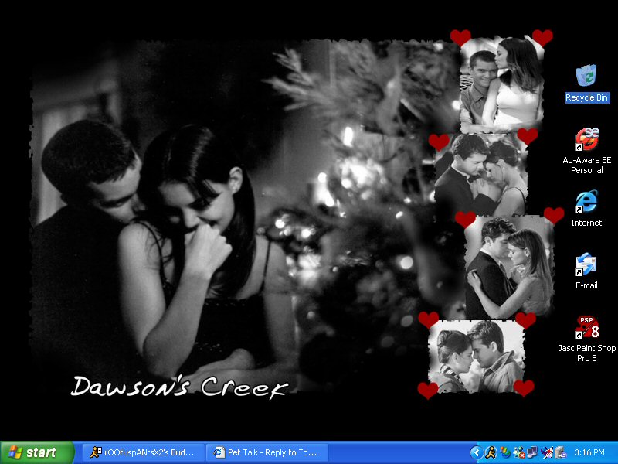This screenshot has height=464, width=618.
Task: Click the Recycle Bin label text
Action: pos(586,98)
